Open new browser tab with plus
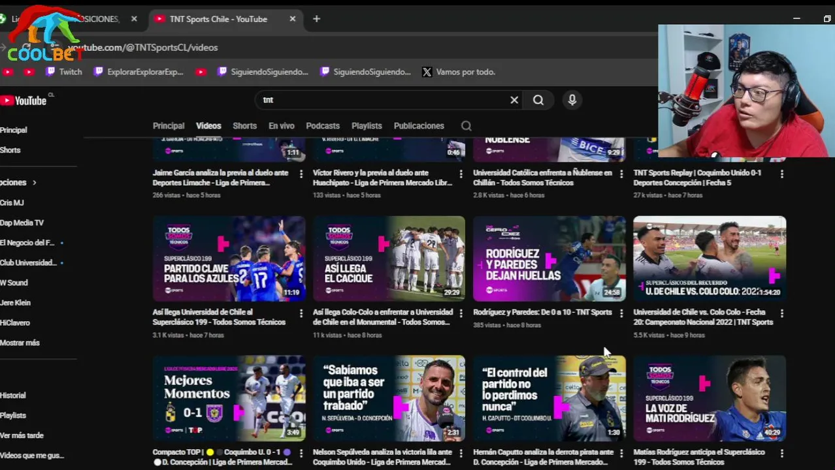The image size is (835, 470). [316, 19]
